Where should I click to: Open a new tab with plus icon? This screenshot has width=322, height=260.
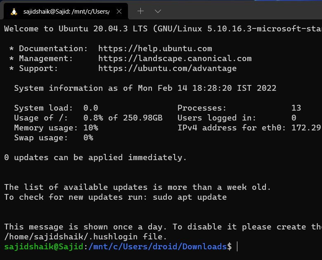(x=140, y=11)
